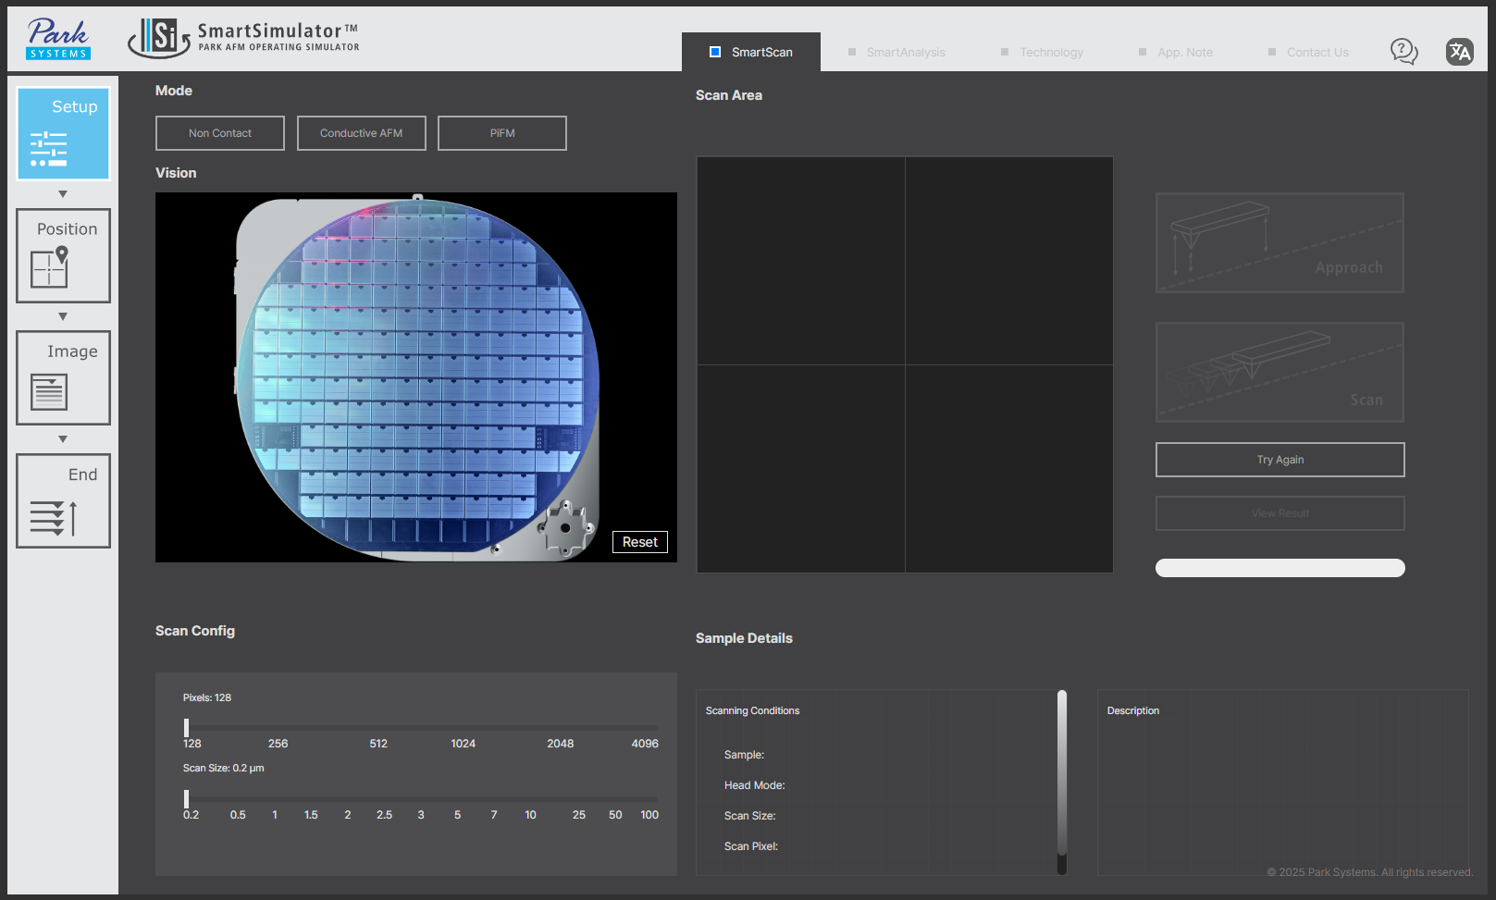Select Non Contact scan mode
The height and width of the screenshot is (900, 1496).
coord(219,132)
